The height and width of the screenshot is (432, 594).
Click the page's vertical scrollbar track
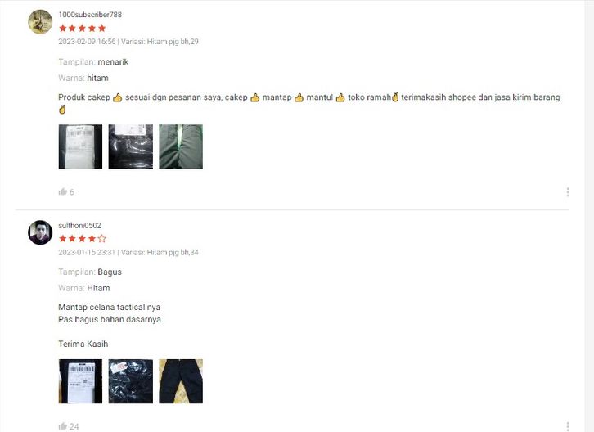pyautogui.click(x=589, y=216)
